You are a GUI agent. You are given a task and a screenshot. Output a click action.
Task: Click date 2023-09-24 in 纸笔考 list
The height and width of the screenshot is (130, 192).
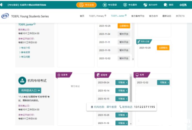103,83
